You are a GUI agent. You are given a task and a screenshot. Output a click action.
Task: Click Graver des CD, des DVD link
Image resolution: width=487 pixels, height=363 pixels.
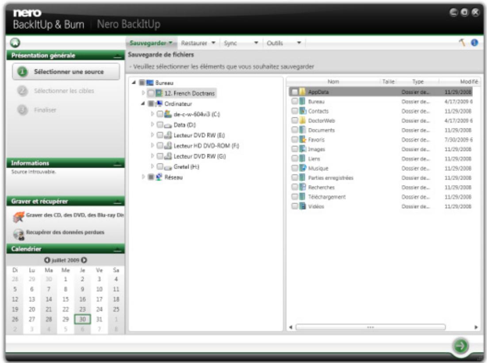[x=75, y=215]
